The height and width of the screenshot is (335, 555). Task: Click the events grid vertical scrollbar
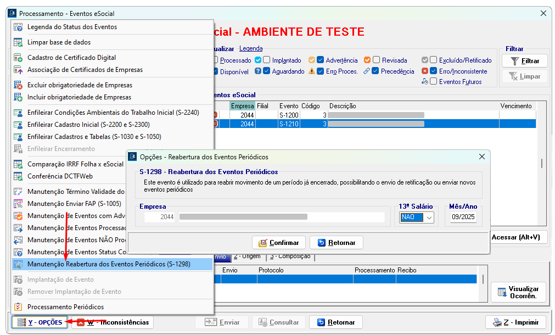pyautogui.click(x=542, y=163)
